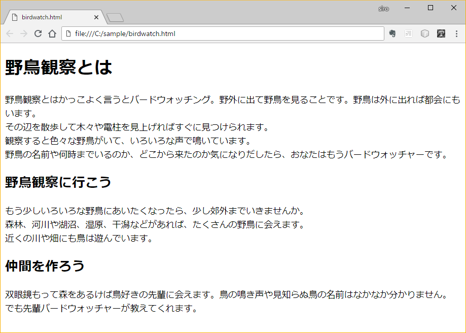Click the heading 野鳥観察とは
466x333 pixels.
[58, 67]
